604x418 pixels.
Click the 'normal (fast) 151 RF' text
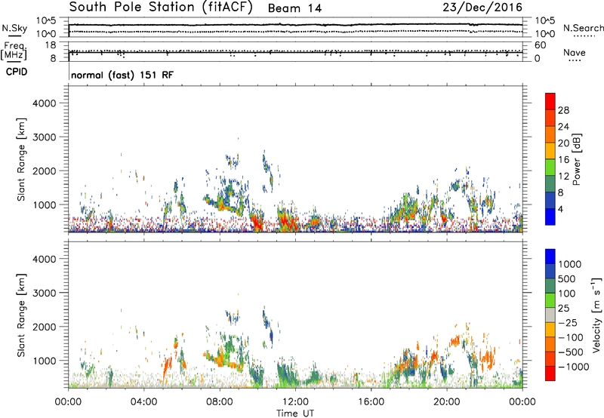coord(122,75)
